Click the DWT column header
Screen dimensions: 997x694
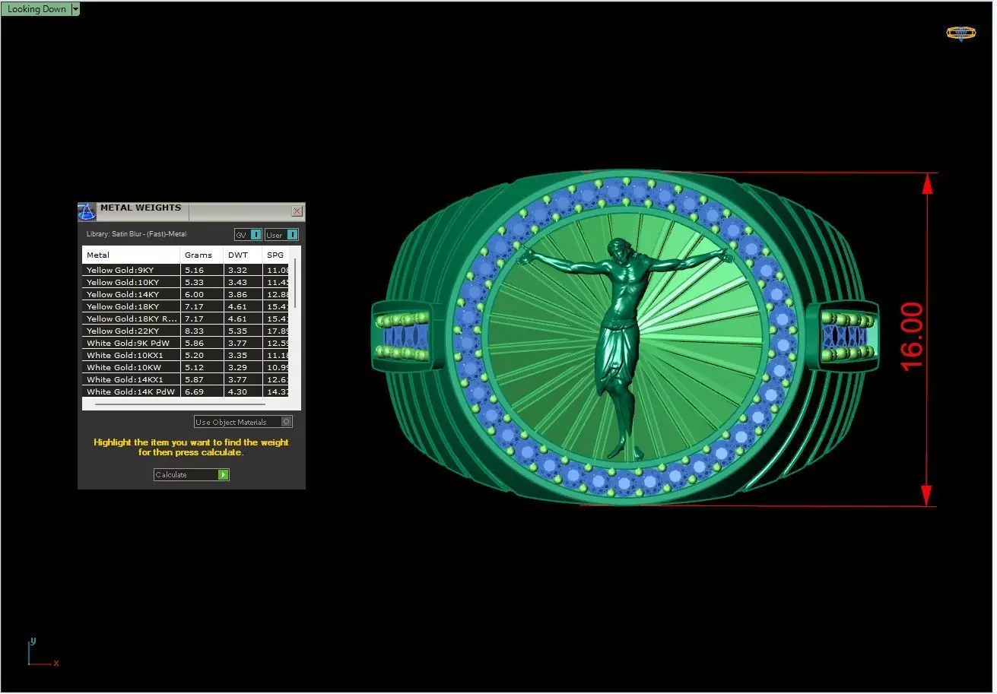[x=243, y=255]
